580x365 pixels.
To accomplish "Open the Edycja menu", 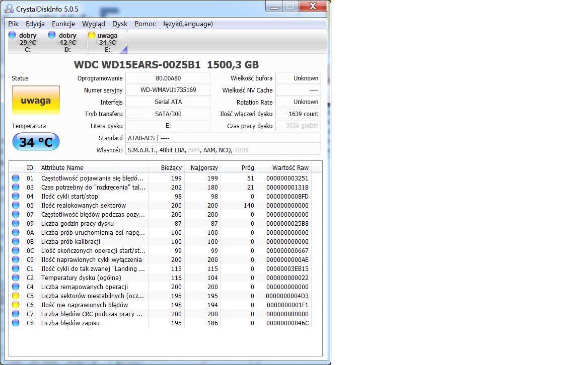I will point(35,24).
